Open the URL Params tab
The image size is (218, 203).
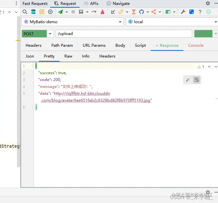click(x=94, y=45)
